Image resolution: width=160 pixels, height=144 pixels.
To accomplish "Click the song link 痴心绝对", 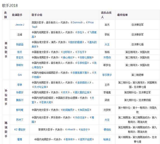I will (68, 57).
